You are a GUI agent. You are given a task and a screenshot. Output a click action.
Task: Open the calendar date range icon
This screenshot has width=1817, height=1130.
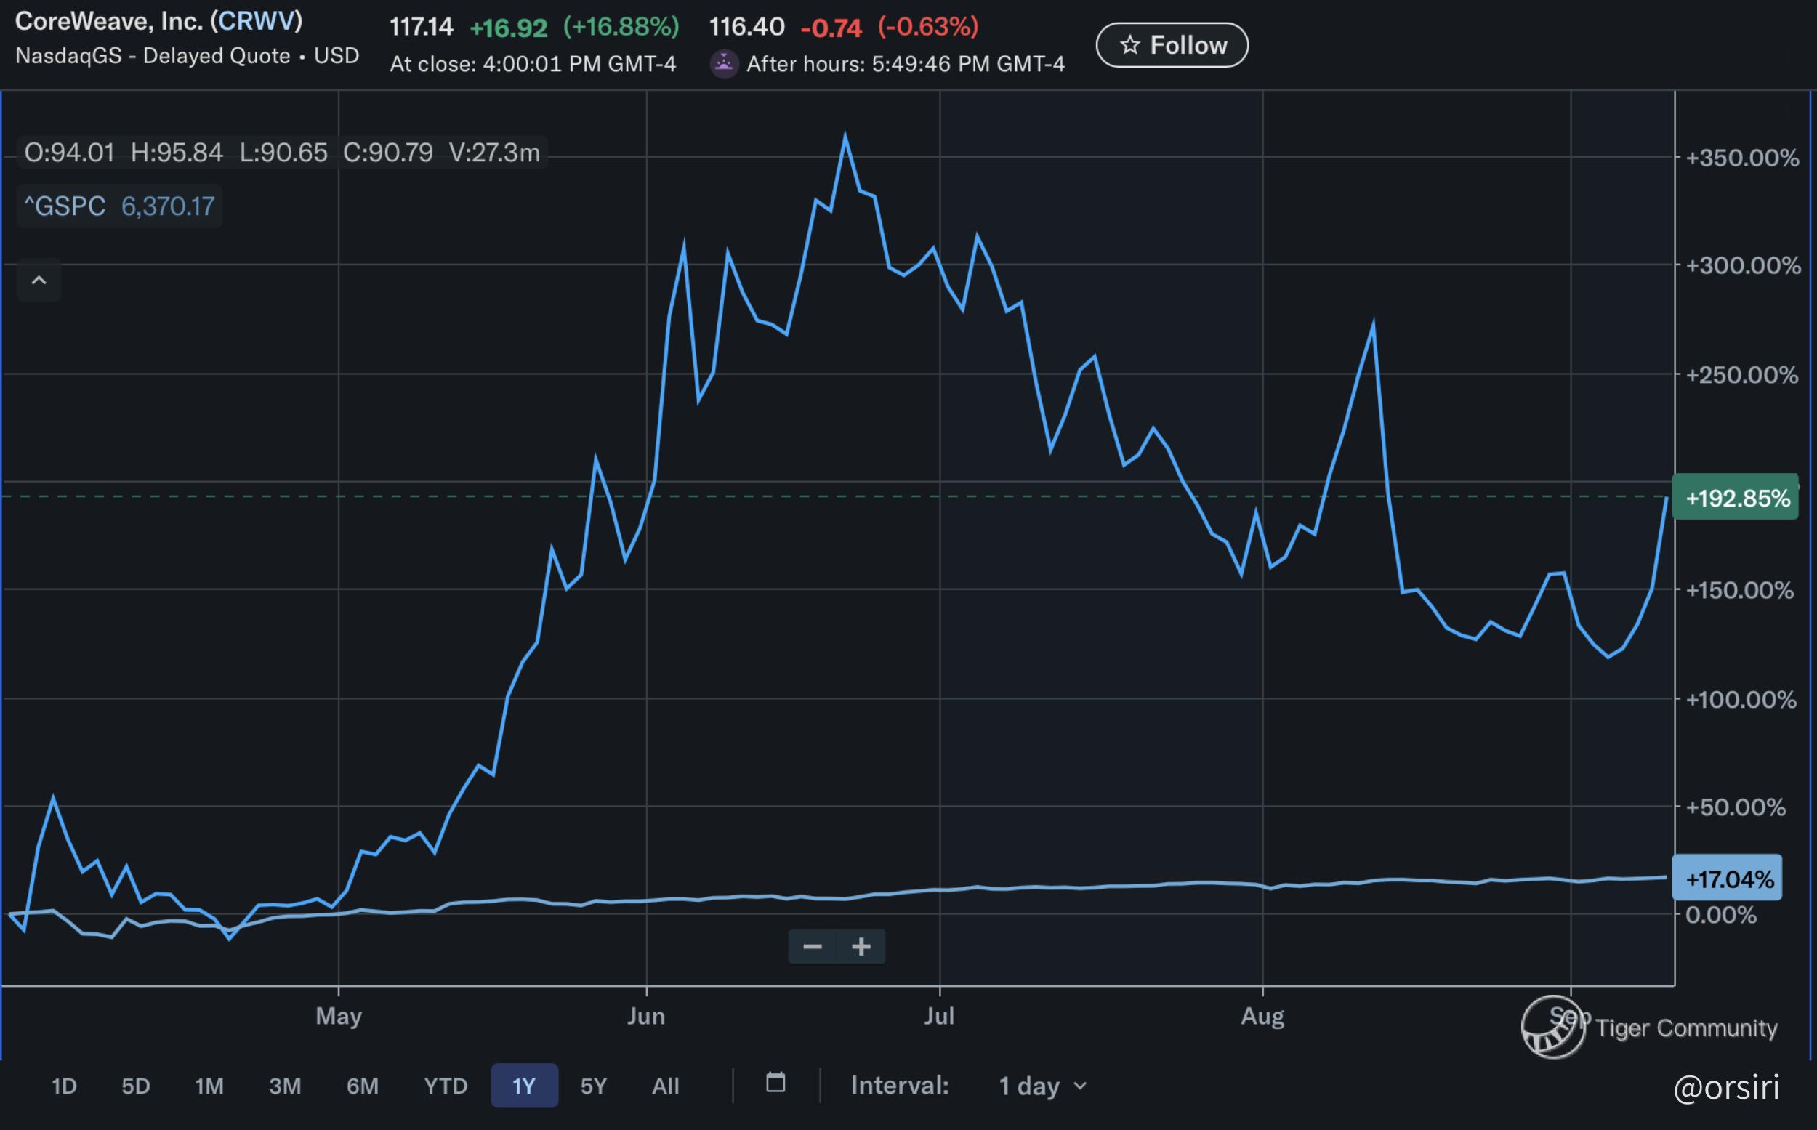point(775,1083)
